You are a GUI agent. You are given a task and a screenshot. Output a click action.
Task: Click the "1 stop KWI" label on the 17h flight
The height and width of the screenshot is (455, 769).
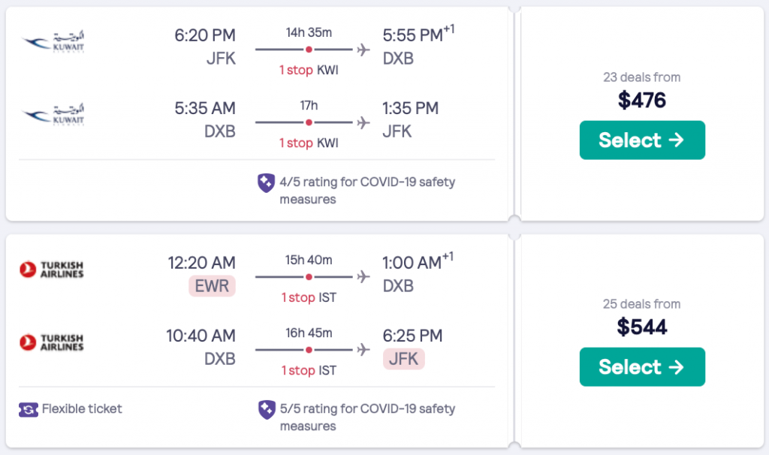click(x=309, y=143)
